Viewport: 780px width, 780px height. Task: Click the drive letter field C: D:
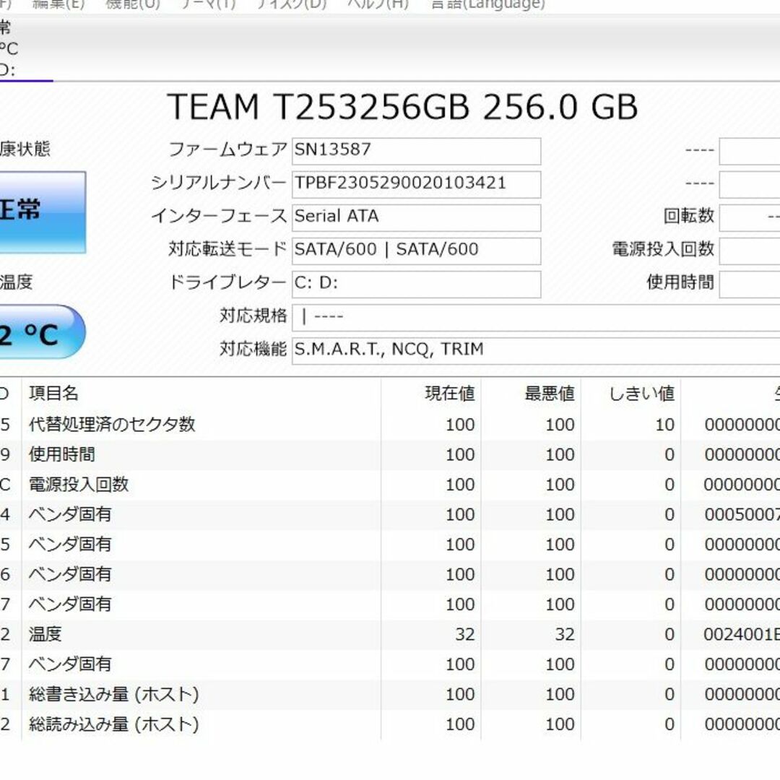(x=417, y=285)
